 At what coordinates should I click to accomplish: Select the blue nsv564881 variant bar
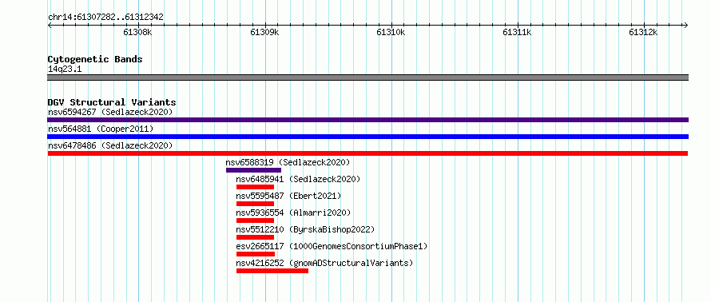coord(367,137)
